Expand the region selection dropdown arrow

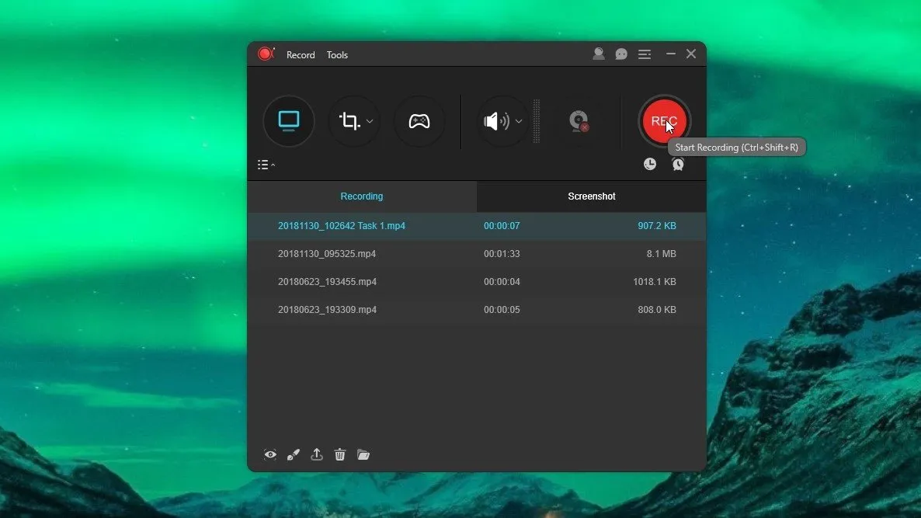click(370, 121)
